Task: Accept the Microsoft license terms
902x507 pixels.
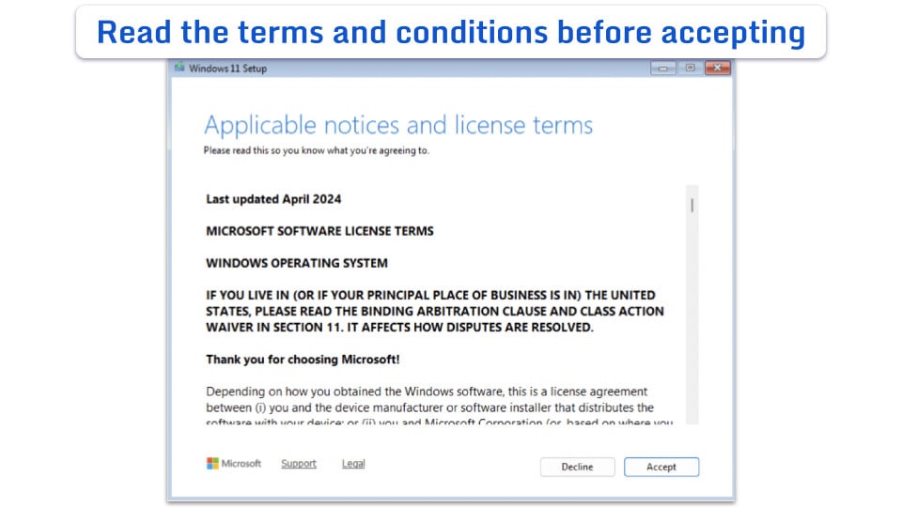Action: tap(661, 467)
